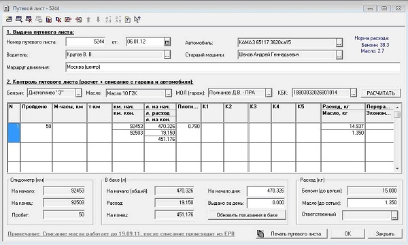Open the Ответственный field lookup button

coord(394,215)
